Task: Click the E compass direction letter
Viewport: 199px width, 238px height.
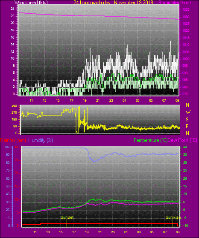Action: point(187,127)
